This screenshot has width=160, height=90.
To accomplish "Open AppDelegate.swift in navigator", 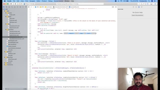I will point(13,41).
